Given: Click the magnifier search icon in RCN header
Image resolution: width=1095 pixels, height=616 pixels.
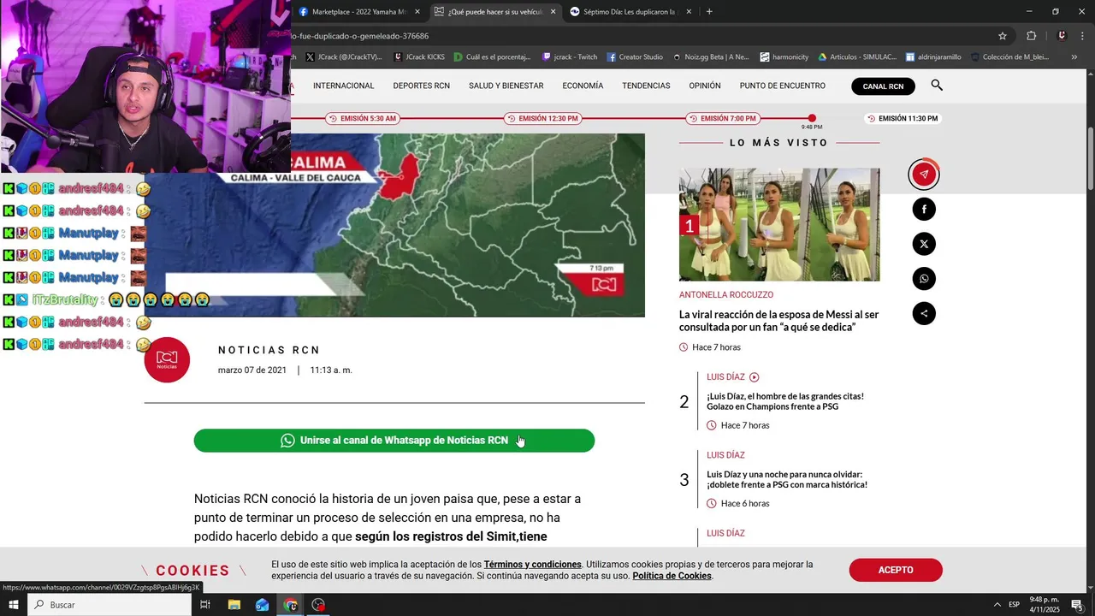Looking at the screenshot, I should pyautogui.click(x=937, y=86).
